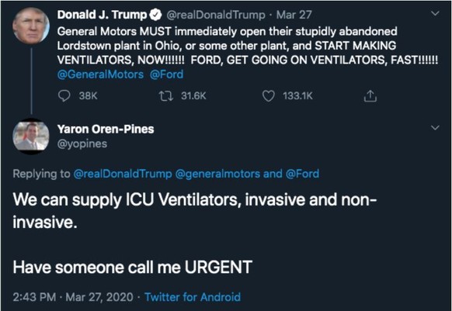452x311 pixels.
Task: Like the tweet with the heart icon
Action: (x=269, y=96)
